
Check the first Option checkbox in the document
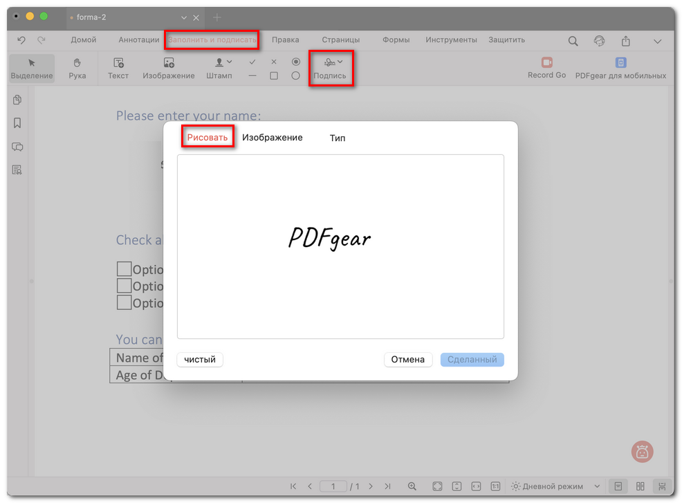coord(124,269)
